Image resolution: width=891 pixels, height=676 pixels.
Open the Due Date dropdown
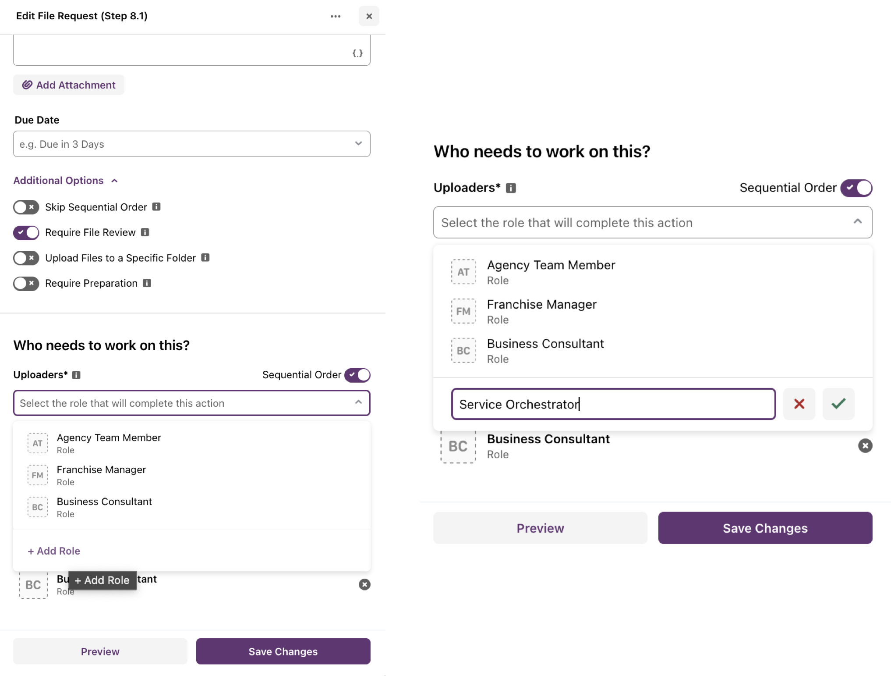[191, 144]
